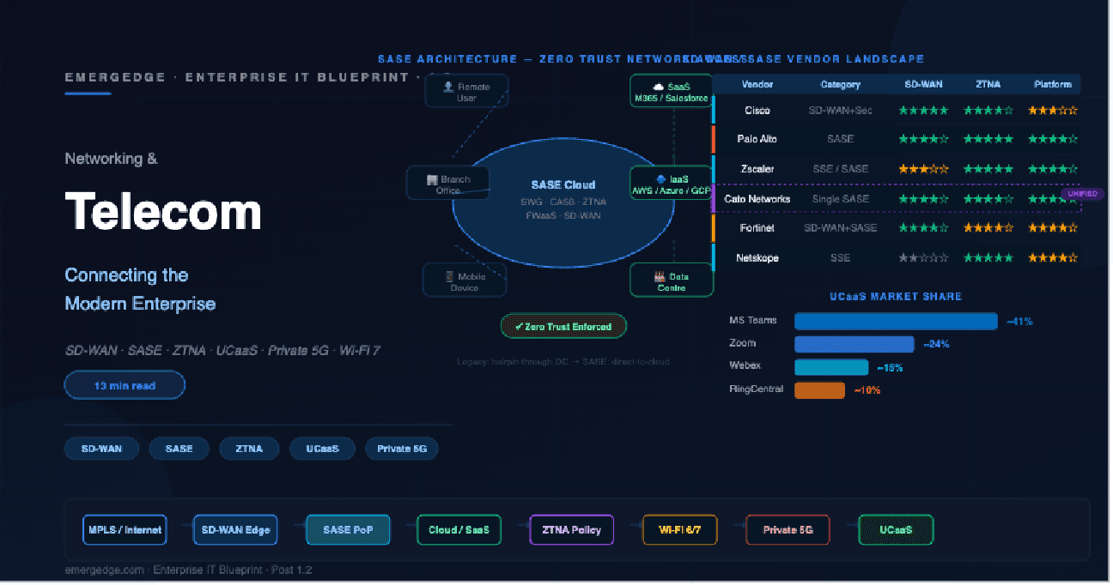Click the SD-WAN Edge flow box
This screenshot has height=585, width=1113.
(235, 530)
